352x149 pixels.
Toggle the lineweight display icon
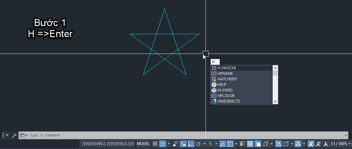242,144
